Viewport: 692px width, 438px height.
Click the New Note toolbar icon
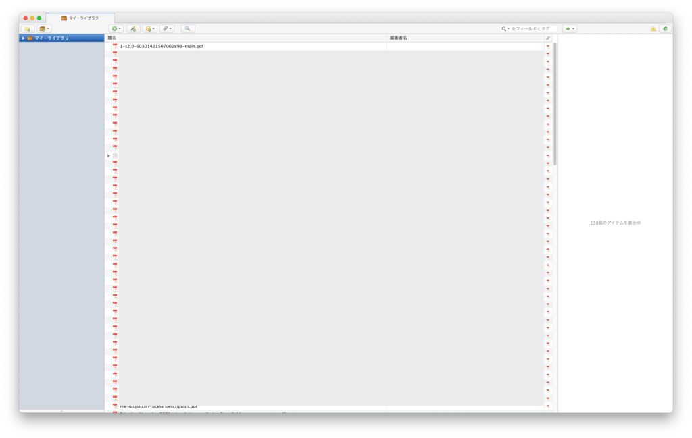pyautogui.click(x=149, y=29)
